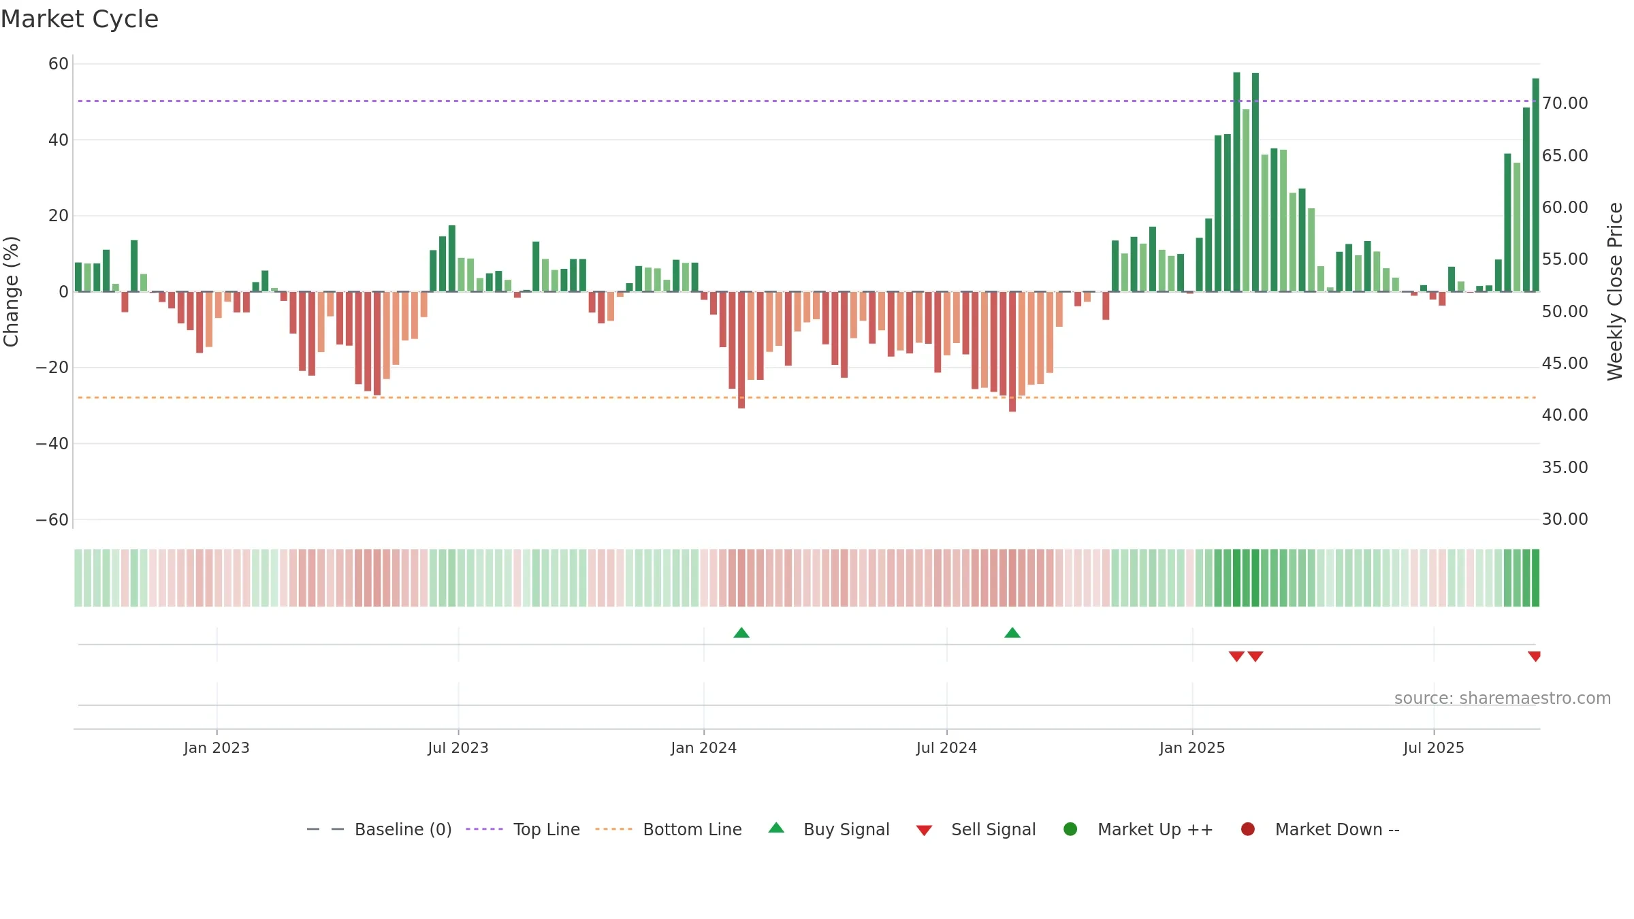Click the source: sharemaestro.com text

(1503, 698)
